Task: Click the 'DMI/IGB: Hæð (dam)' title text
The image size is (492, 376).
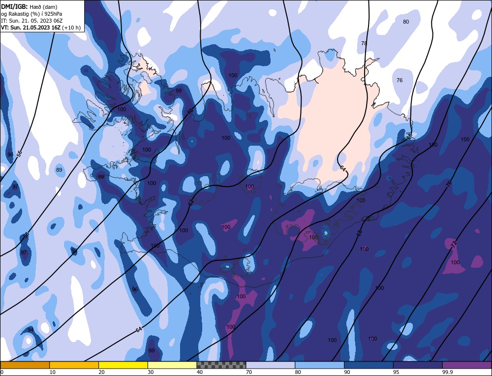Action: point(29,6)
